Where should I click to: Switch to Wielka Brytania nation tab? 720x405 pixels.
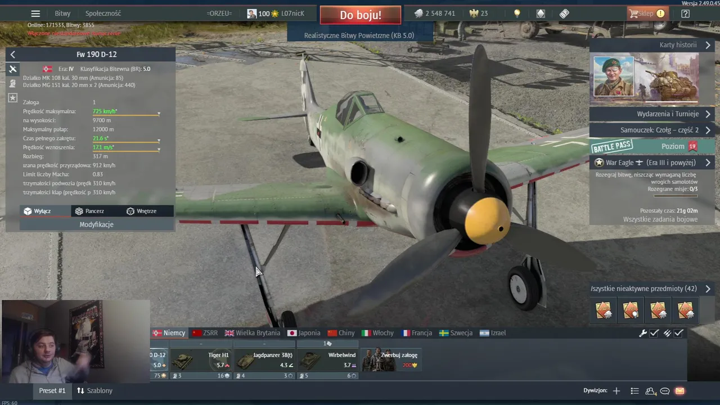pos(253,333)
